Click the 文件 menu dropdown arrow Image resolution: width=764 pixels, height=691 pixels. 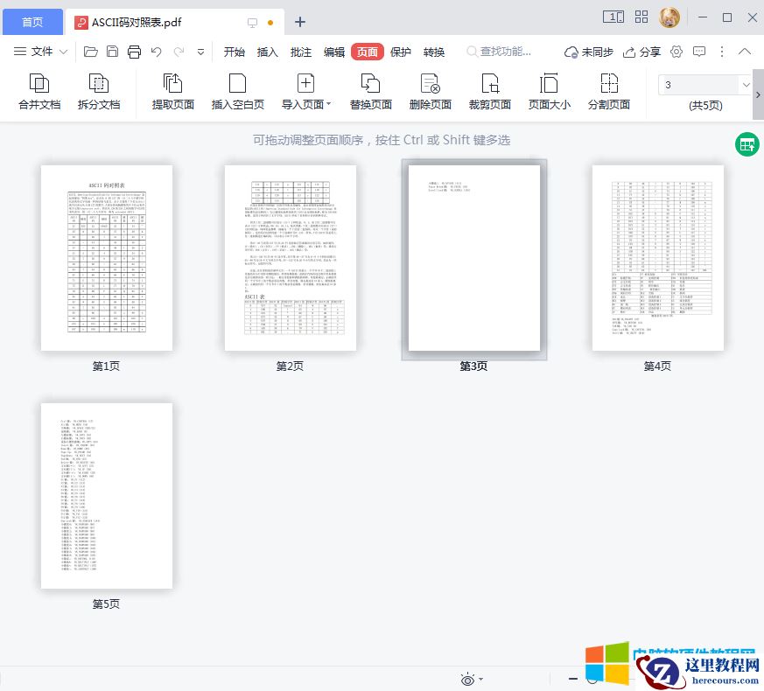63,52
